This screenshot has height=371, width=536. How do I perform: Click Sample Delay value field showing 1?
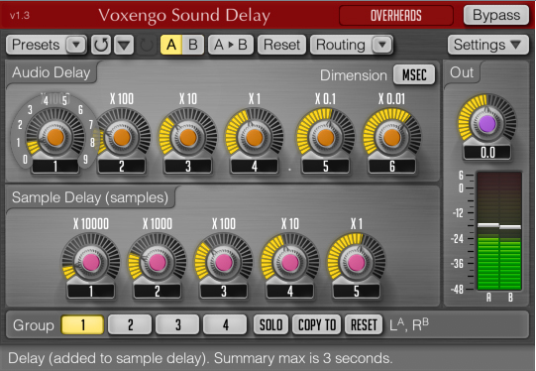click(x=90, y=292)
